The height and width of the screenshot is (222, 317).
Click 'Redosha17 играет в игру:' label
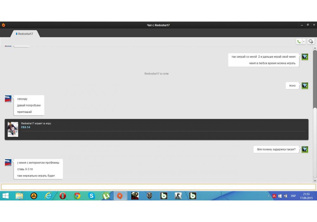(36, 123)
